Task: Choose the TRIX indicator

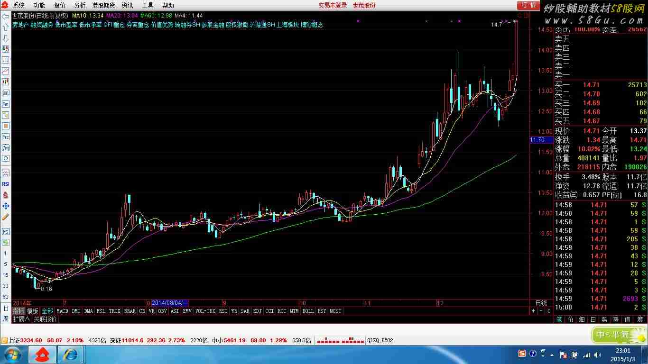Action: [114, 311]
